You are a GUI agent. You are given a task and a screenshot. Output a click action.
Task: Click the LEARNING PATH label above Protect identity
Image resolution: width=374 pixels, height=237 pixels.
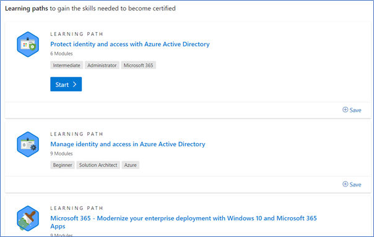coord(77,34)
